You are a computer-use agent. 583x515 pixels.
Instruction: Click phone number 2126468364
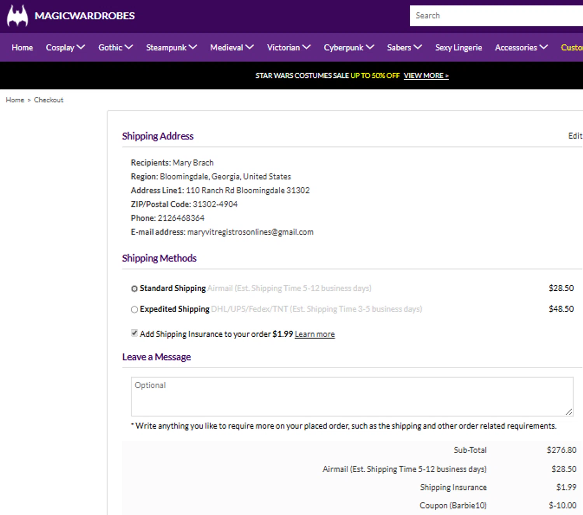(181, 218)
